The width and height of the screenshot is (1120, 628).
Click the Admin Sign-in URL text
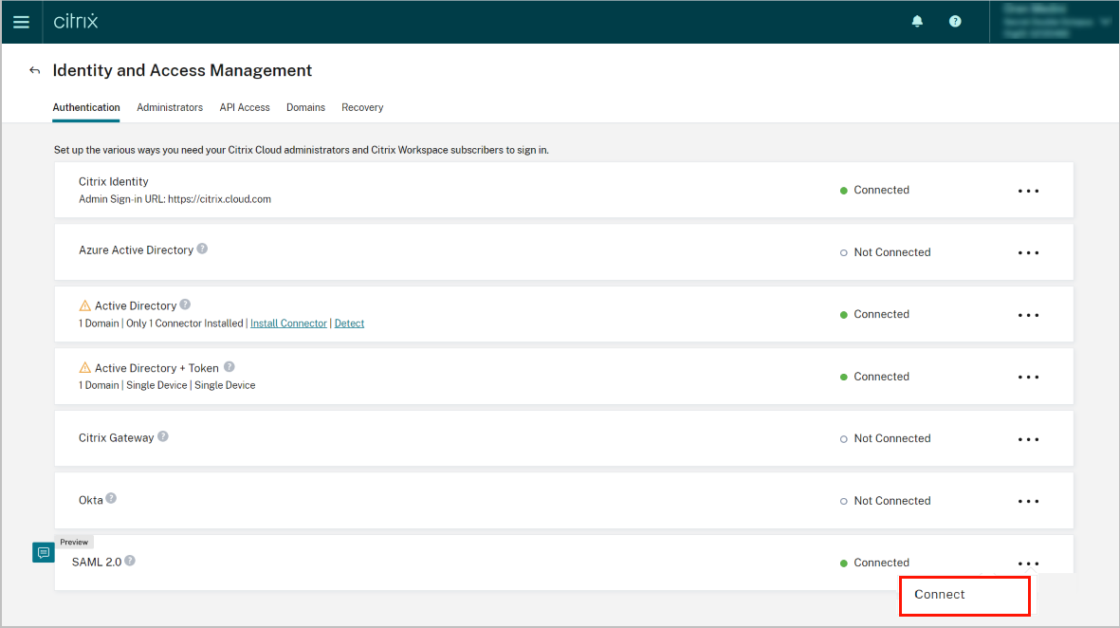coord(175,199)
